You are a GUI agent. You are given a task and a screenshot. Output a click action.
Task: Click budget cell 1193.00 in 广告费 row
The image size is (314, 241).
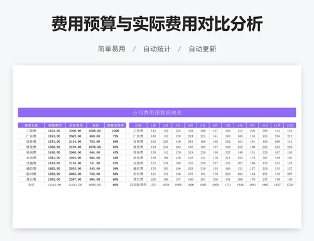54,136
